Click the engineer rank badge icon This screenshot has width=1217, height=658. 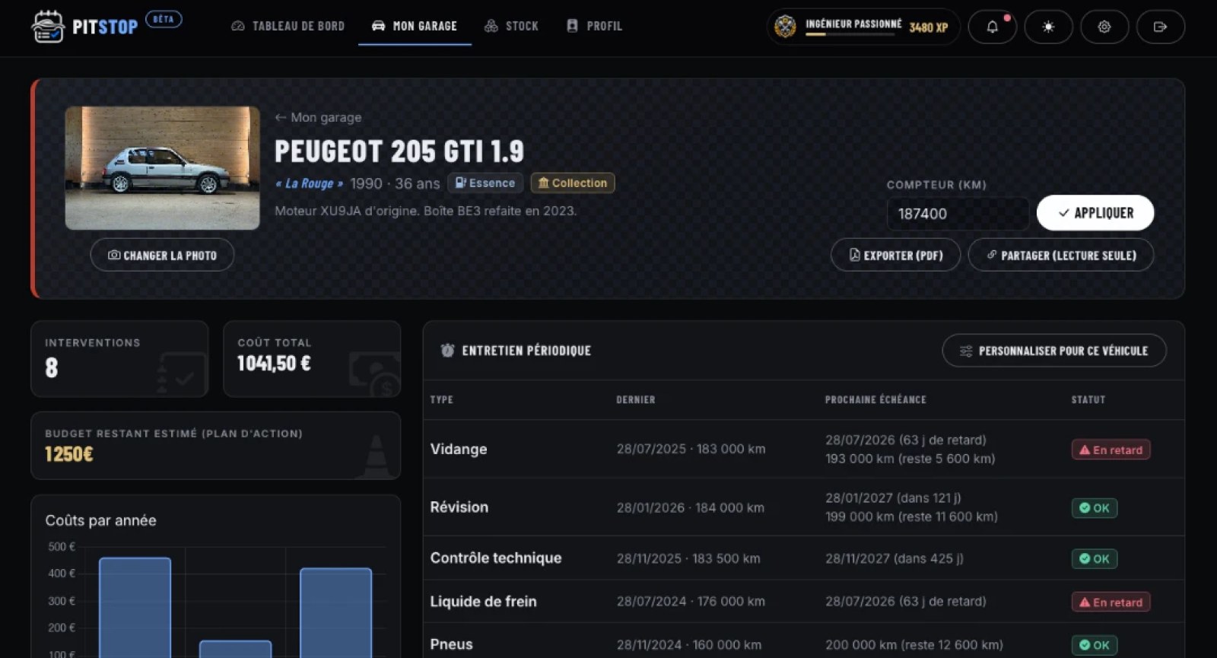pyautogui.click(x=785, y=27)
